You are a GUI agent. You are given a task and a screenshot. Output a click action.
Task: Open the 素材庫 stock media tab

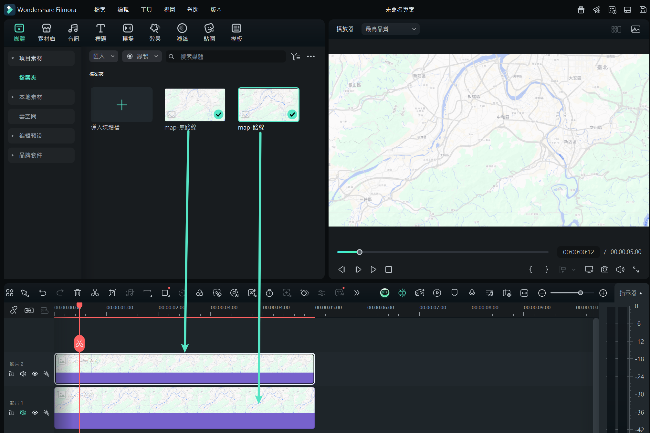[x=47, y=33]
